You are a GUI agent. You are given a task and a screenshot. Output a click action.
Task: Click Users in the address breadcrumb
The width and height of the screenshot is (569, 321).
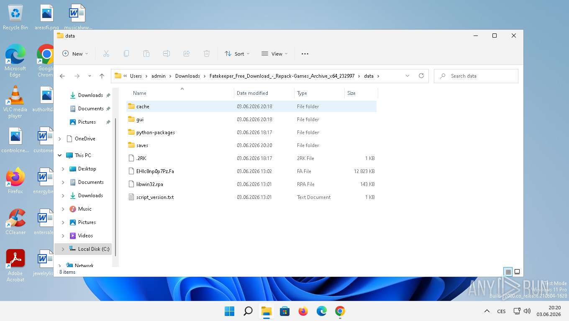point(136,76)
